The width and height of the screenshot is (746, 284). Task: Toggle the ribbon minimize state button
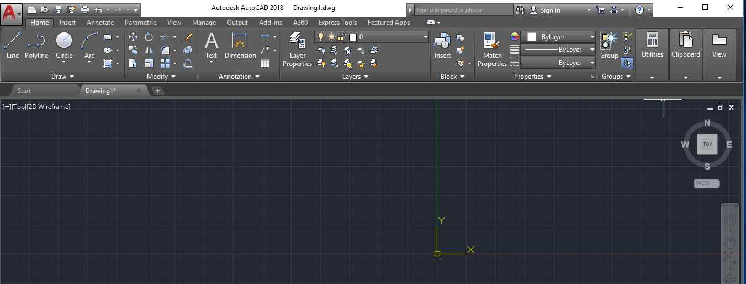[x=431, y=23]
